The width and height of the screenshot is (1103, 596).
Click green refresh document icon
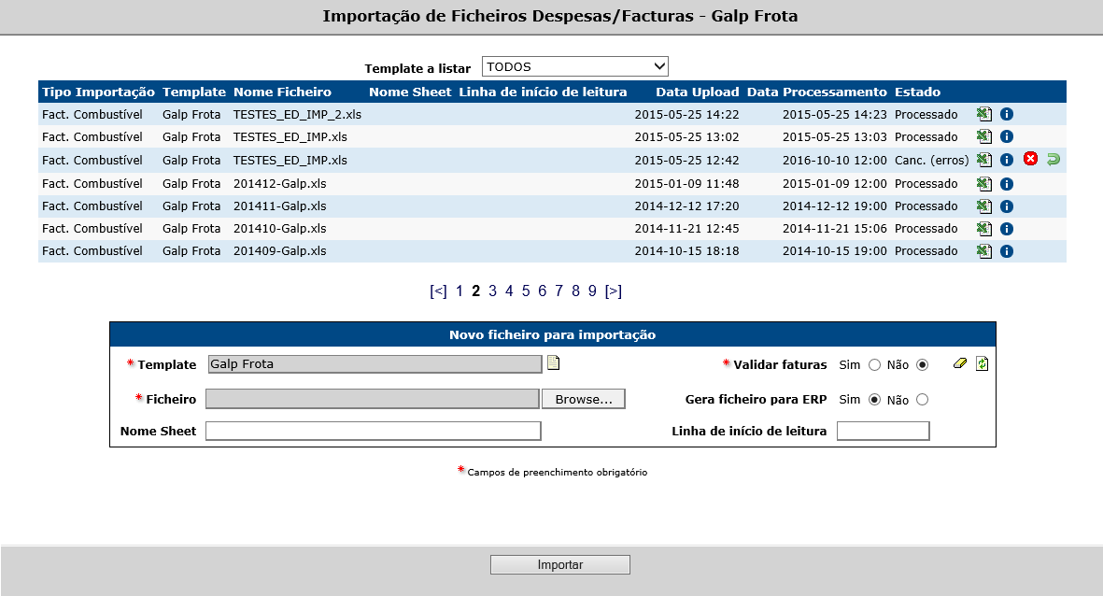pos(982,363)
